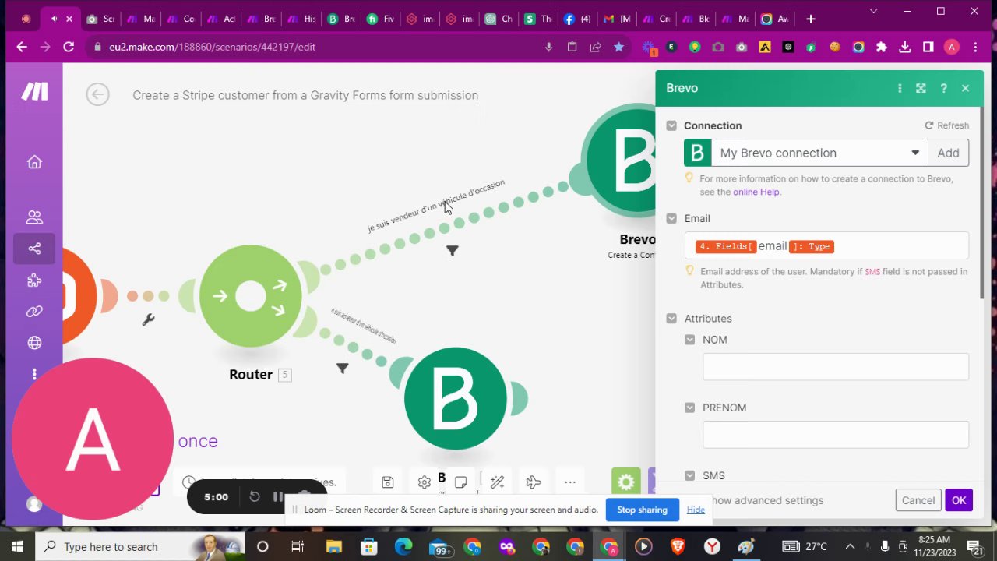The height and width of the screenshot is (561, 997).
Task: Open the filter on the acheteur route
Action: point(343,368)
